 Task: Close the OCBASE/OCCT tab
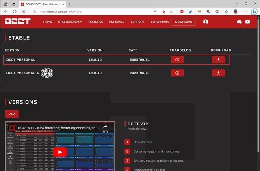coord(63,4)
